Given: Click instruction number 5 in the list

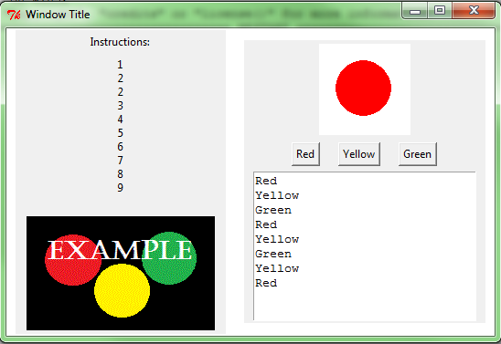Looking at the screenshot, I should coord(120,132).
